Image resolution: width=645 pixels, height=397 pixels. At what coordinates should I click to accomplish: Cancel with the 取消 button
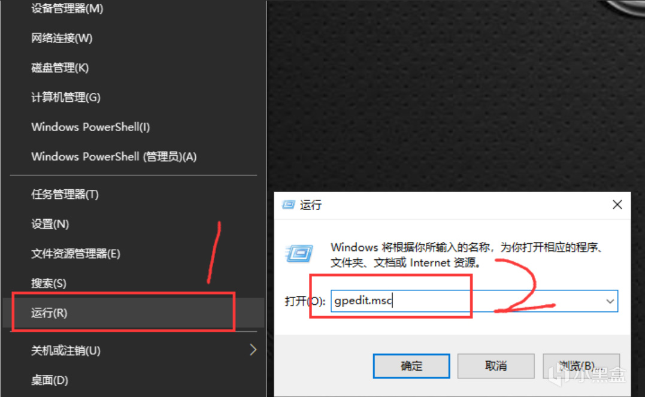pos(496,366)
